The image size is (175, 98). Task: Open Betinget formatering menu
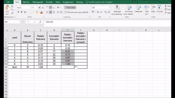point(117,10)
